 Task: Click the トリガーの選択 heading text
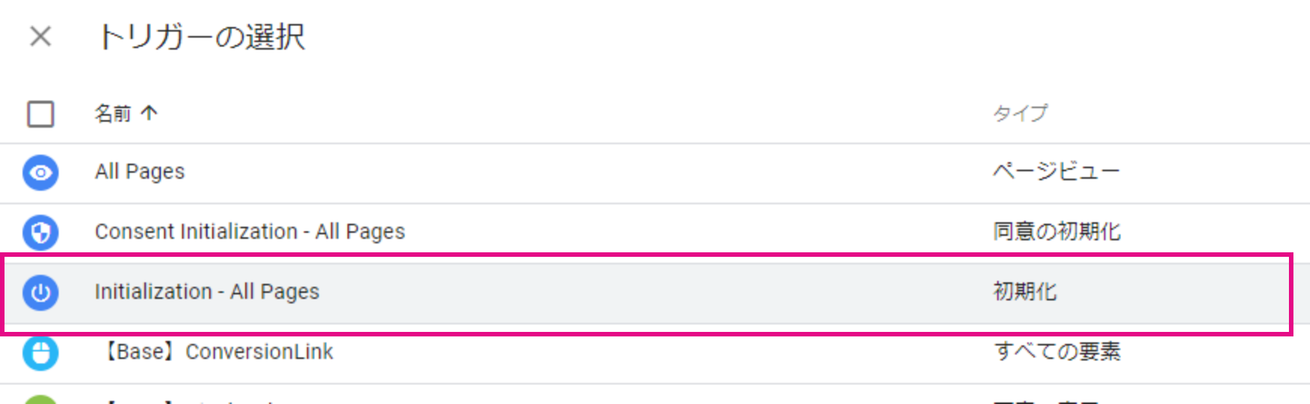click(x=202, y=37)
